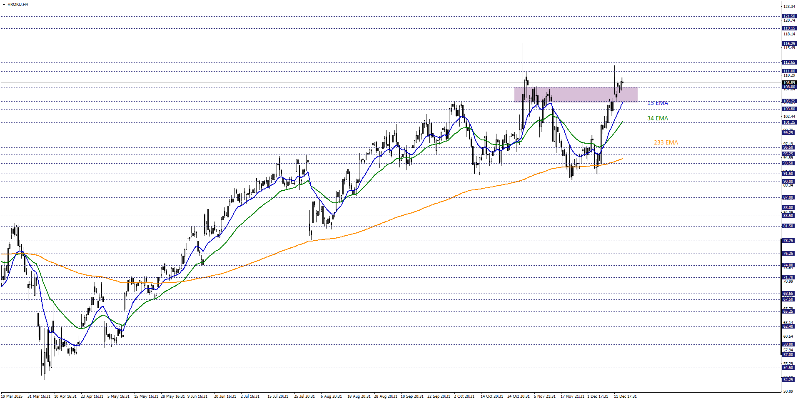The image size is (798, 401).
Task: Click the 78.75 price level tag
Action: 788,241
